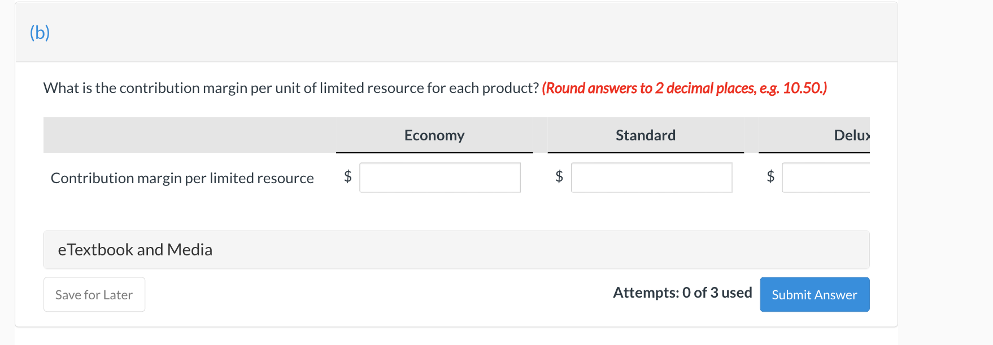This screenshot has height=345, width=993.
Task: Click the '10.50' example in red hint
Action: [802, 88]
